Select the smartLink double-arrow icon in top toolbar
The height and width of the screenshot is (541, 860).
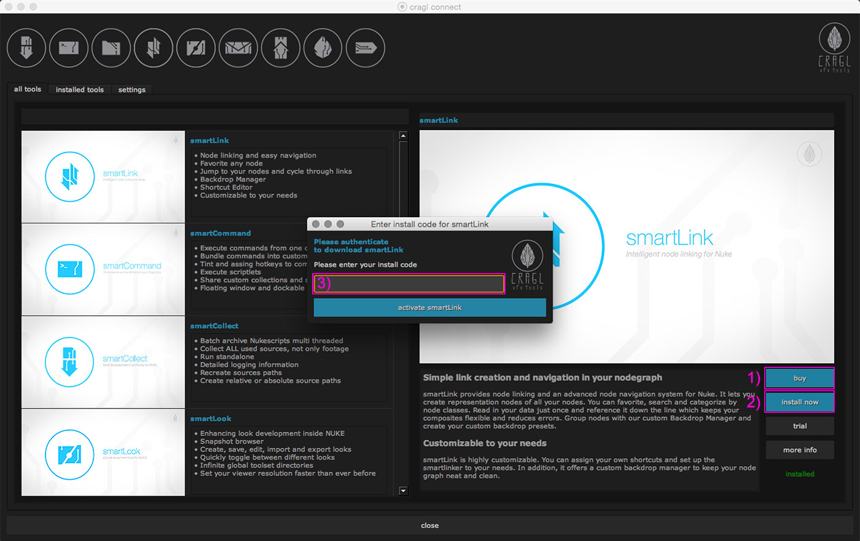(x=154, y=48)
